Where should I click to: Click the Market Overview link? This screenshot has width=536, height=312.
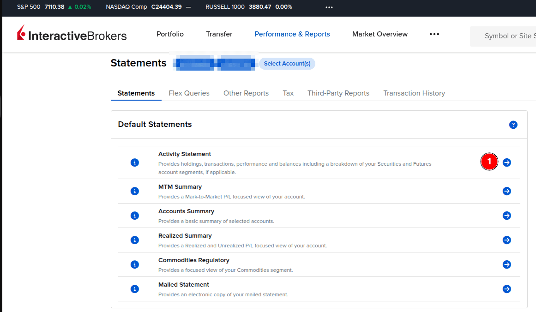(x=379, y=34)
